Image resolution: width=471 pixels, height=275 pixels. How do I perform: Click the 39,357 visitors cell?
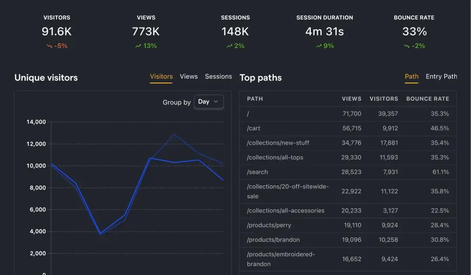tap(388, 114)
